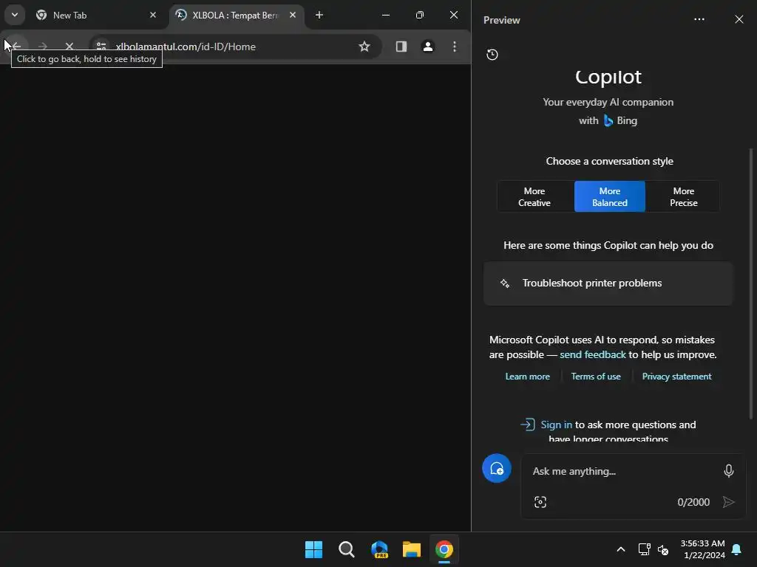Click the Sign in link
Viewport: 757px width, 567px height.
pyautogui.click(x=556, y=425)
